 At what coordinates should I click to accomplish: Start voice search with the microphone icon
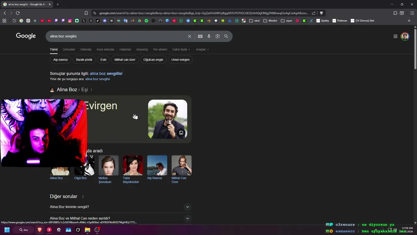[x=209, y=36]
